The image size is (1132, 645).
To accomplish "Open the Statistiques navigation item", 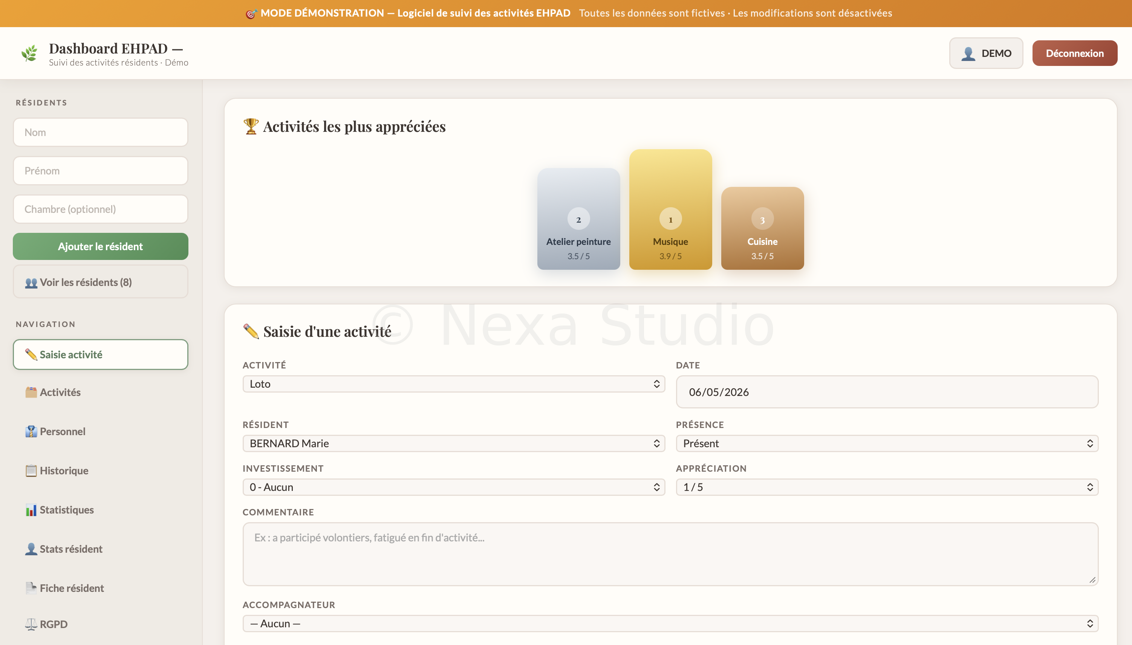I will [x=101, y=510].
